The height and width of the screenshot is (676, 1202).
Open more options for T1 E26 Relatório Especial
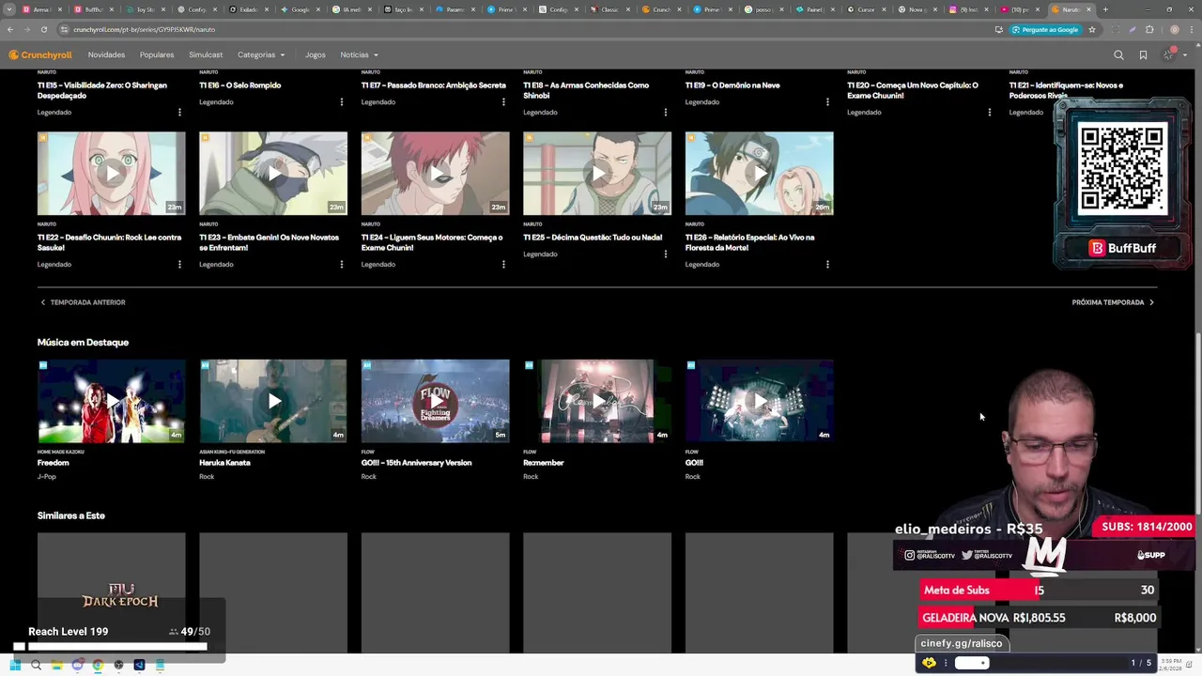(x=827, y=264)
